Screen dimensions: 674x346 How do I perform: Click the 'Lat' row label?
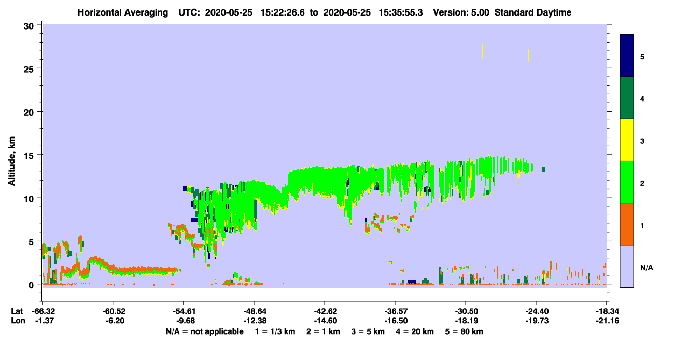click(17, 311)
